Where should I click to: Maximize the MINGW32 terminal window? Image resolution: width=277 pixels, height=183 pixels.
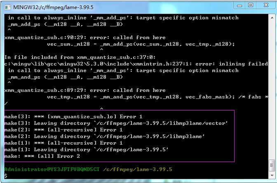251,5
